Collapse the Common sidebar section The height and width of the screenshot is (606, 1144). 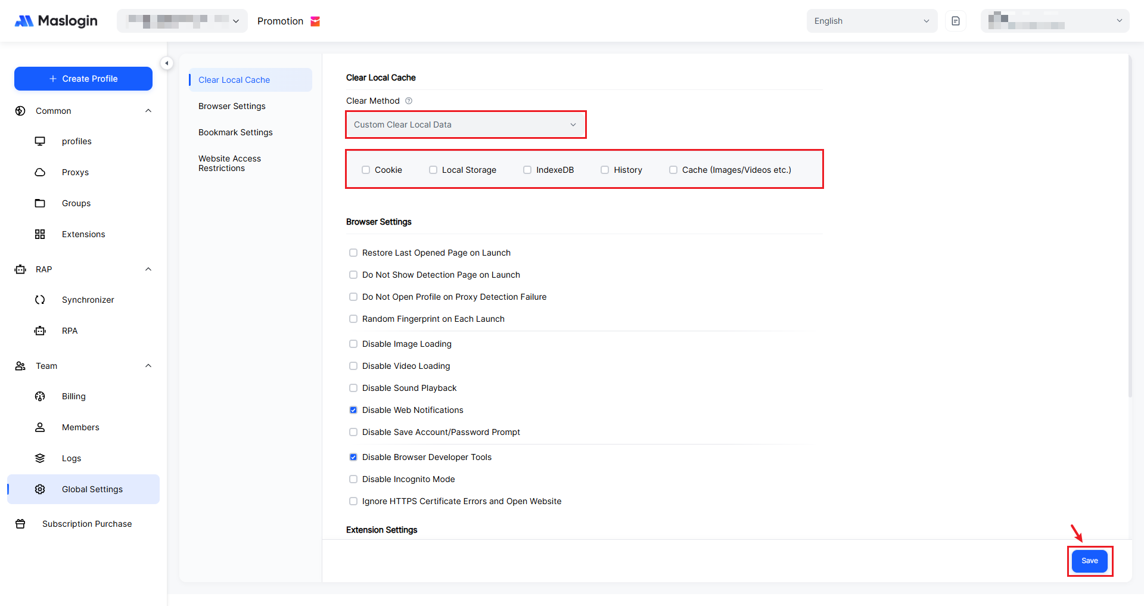click(x=148, y=111)
